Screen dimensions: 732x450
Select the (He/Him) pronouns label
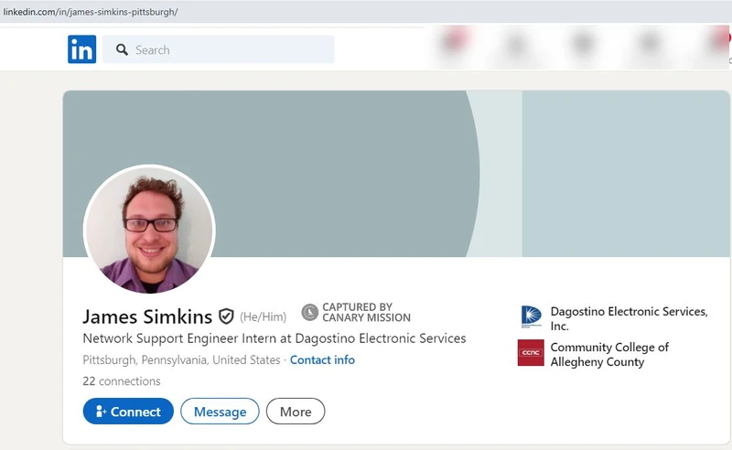263,317
